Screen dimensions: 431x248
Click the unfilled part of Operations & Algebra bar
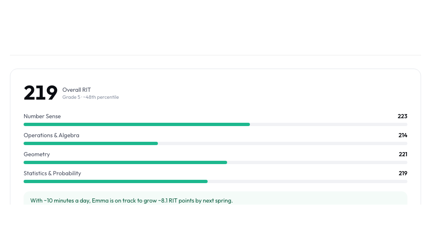point(283,143)
